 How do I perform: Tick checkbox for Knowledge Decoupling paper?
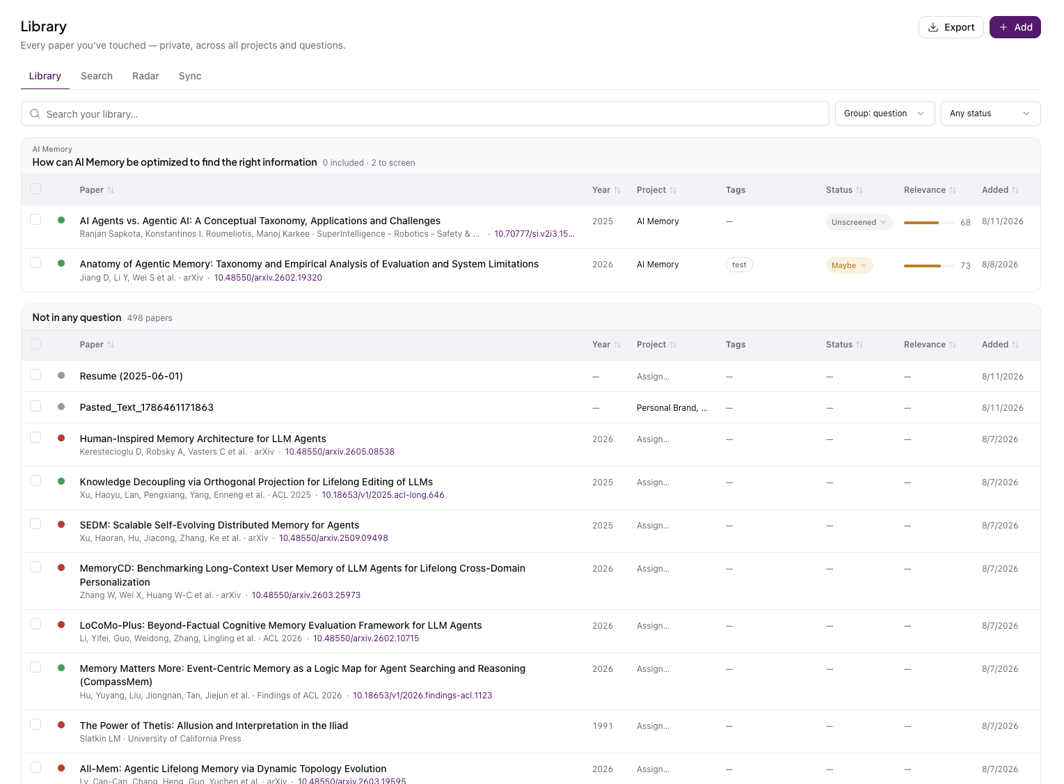pos(35,480)
